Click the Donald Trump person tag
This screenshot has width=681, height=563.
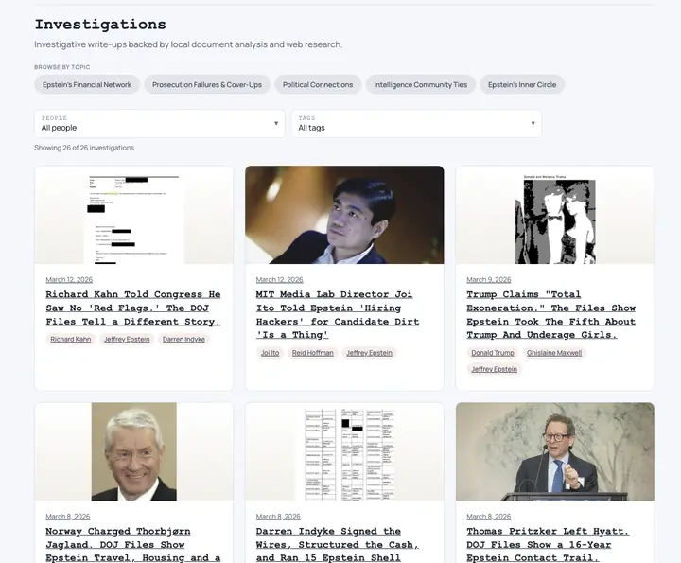click(x=493, y=353)
